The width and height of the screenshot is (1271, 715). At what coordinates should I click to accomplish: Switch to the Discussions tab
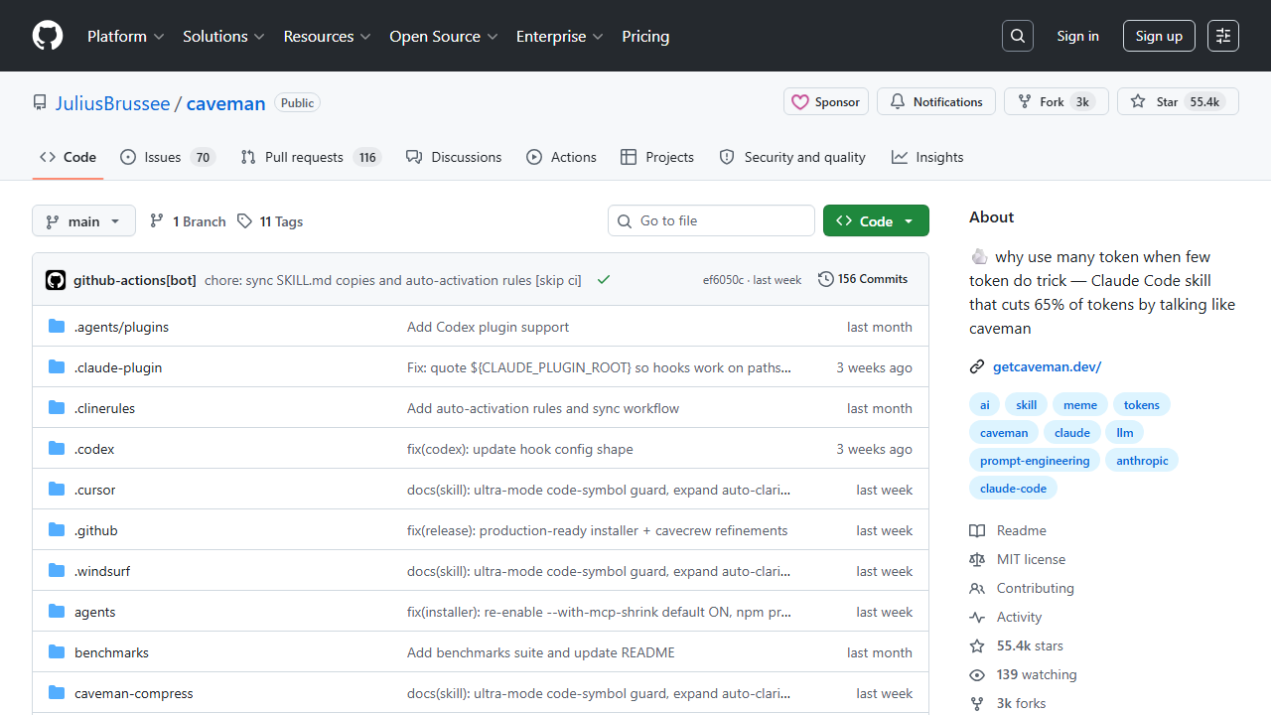454,157
